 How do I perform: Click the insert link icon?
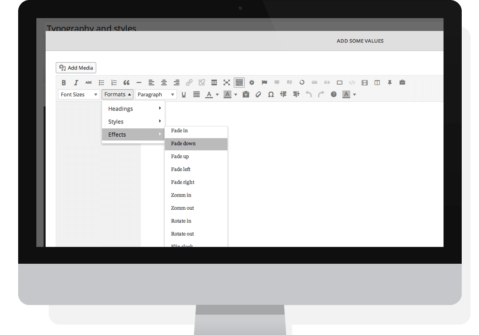point(189,83)
